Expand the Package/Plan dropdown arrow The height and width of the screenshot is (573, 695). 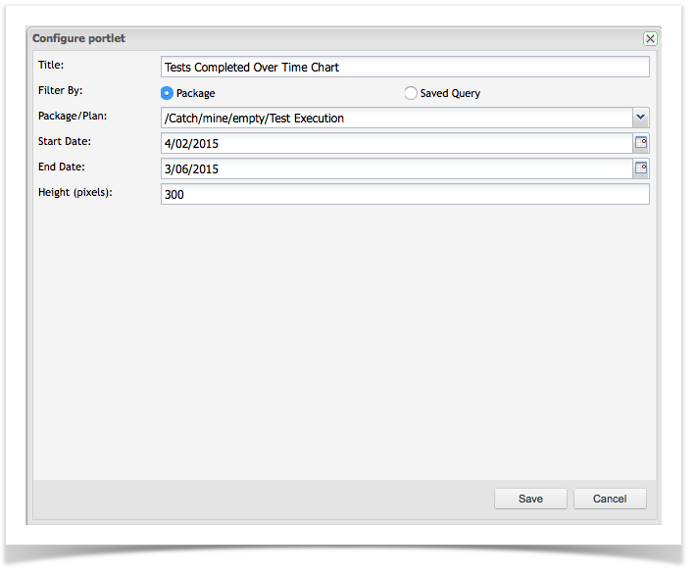coord(640,118)
